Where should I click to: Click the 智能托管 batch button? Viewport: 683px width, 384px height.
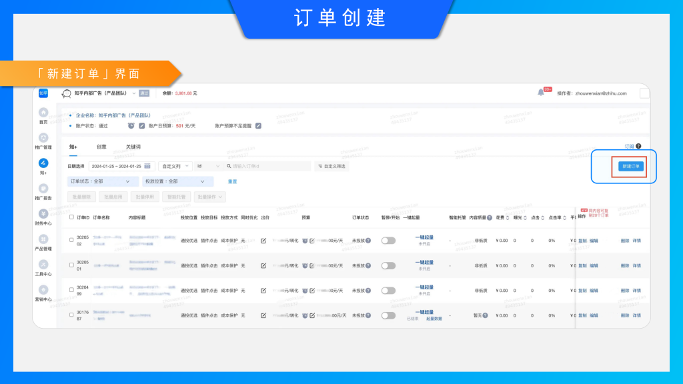pos(176,197)
